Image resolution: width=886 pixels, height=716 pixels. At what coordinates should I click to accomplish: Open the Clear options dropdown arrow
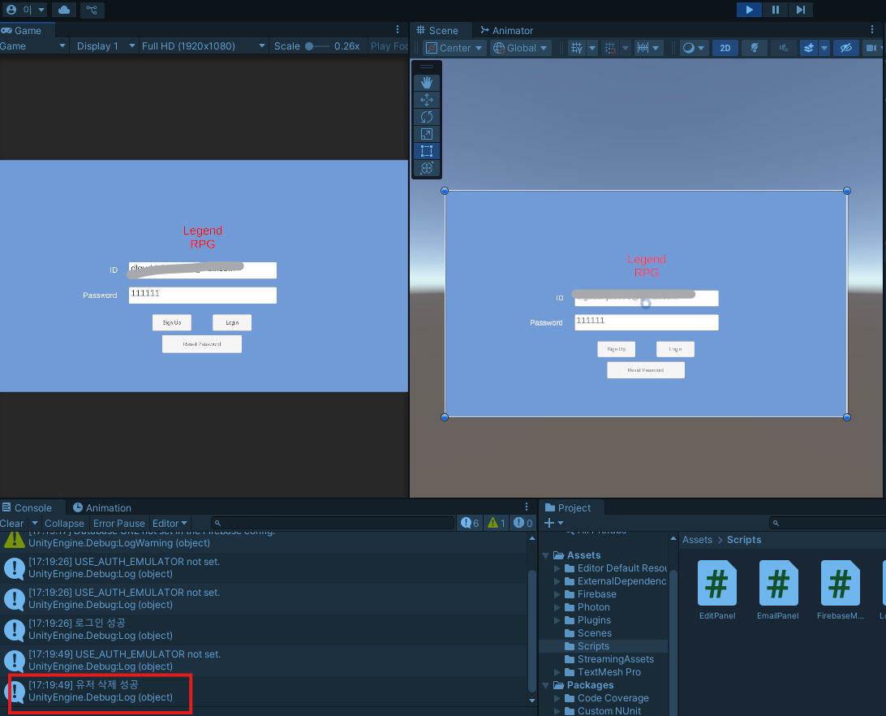(x=34, y=523)
